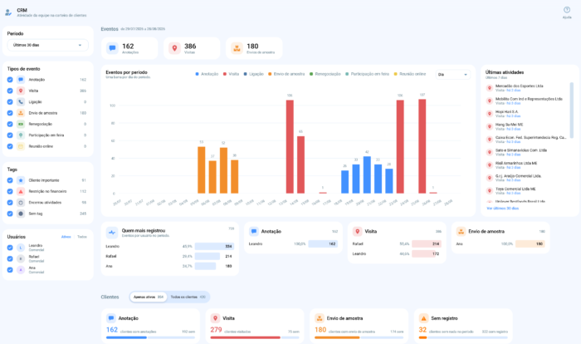Select the Todos os clientes tab

pos(188,297)
